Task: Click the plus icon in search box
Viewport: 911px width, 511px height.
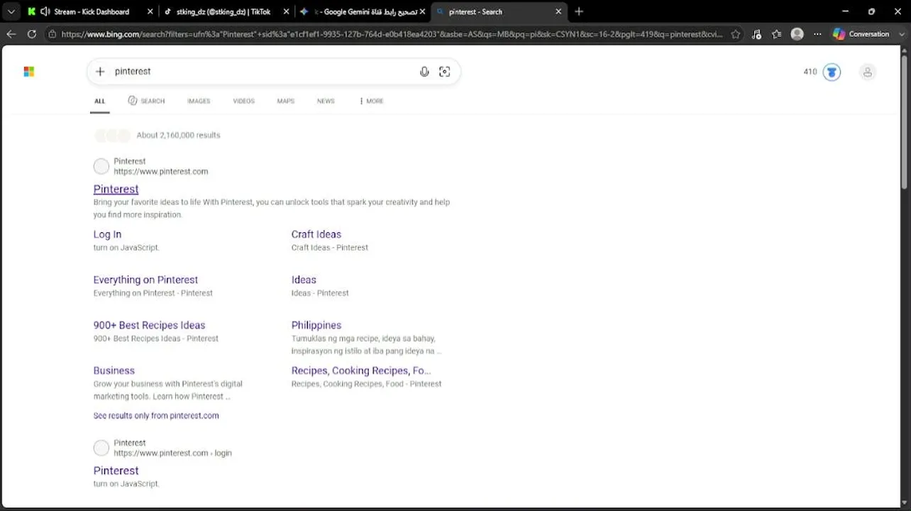Action: [x=100, y=72]
